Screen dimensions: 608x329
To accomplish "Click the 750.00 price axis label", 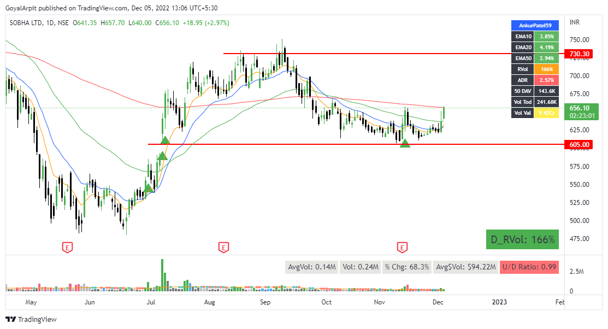I will click(x=579, y=39).
